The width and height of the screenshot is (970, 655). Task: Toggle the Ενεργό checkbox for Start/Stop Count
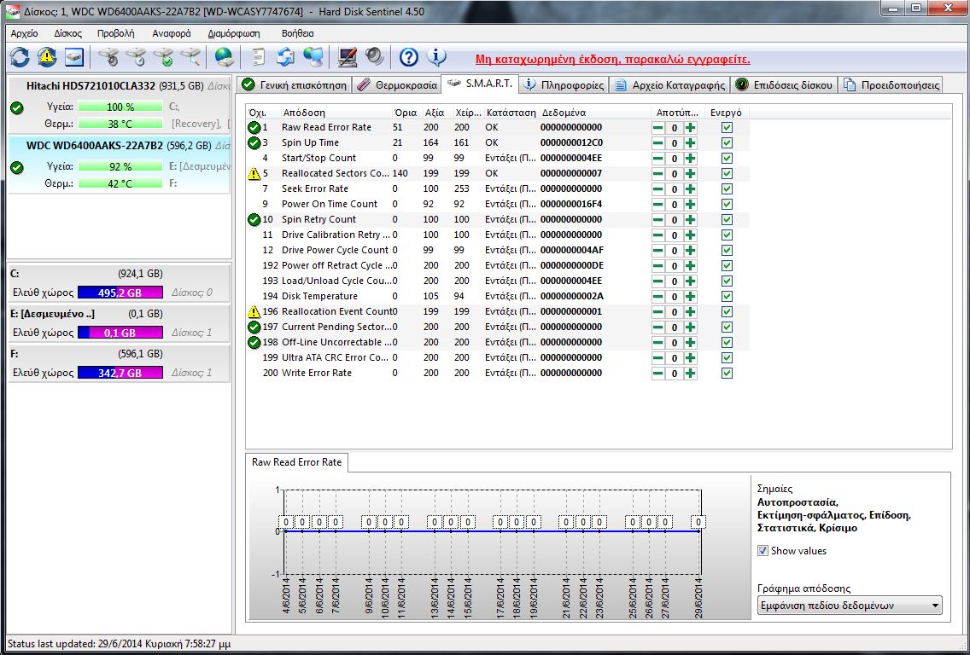pos(727,158)
